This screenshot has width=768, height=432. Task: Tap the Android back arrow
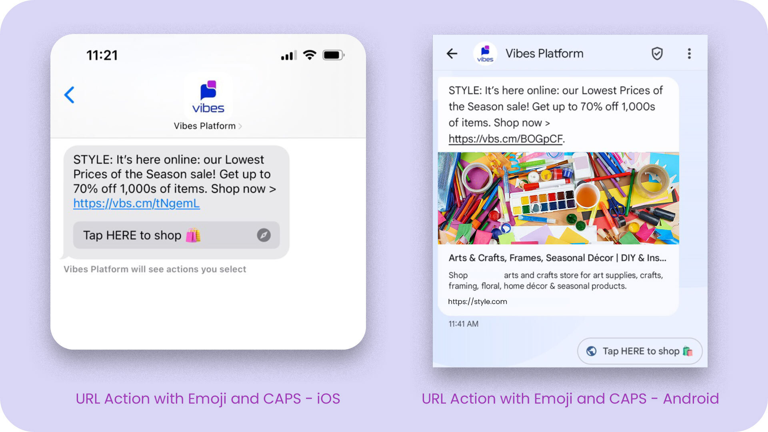pyautogui.click(x=452, y=54)
